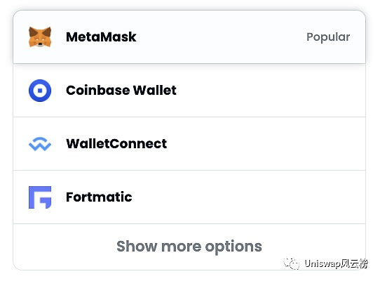Choose the Coinbase Wallet label
This screenshot has width=380, height=281.
(x=121, y=91)
